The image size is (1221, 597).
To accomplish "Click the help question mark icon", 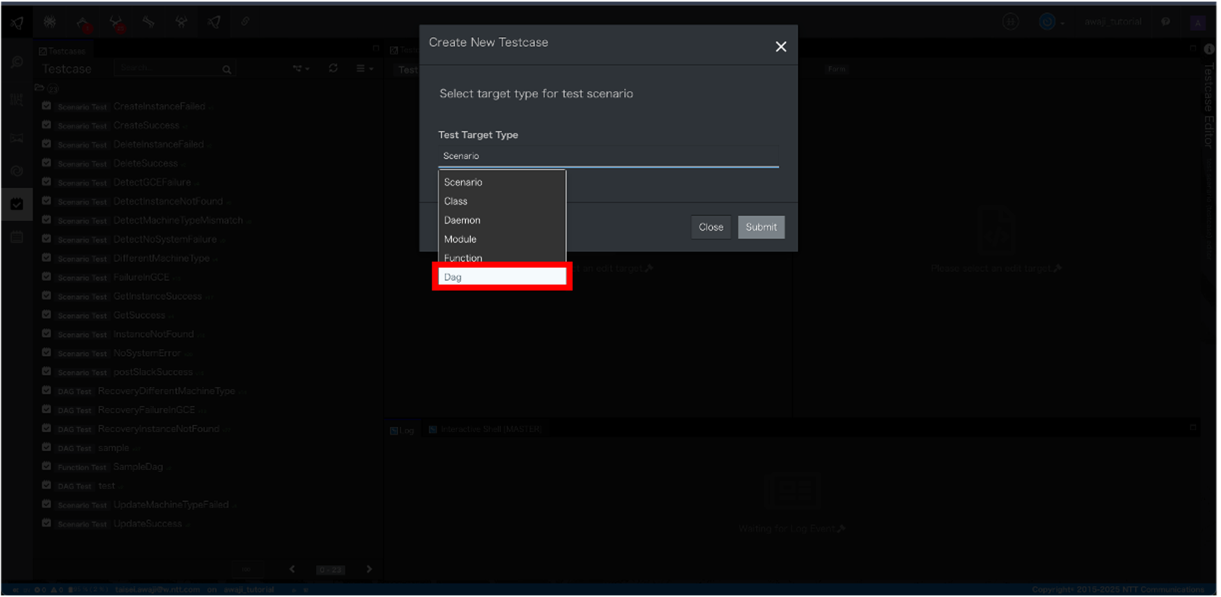I will 1165,22.
